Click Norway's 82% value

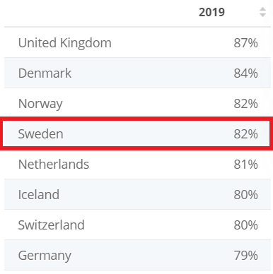tap(245, 104)
